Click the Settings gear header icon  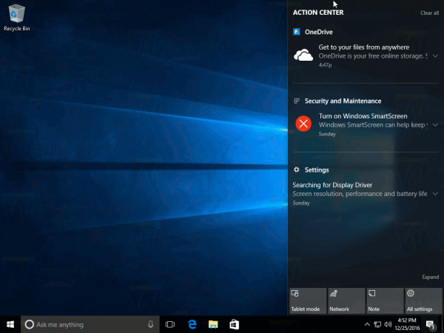[297, 169]
